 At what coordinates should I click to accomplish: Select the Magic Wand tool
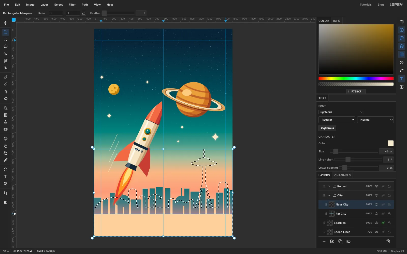point(6,61)
